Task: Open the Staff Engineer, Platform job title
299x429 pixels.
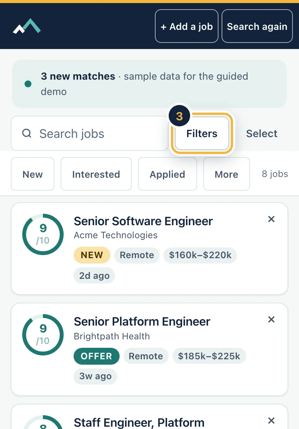Action: 139,422
